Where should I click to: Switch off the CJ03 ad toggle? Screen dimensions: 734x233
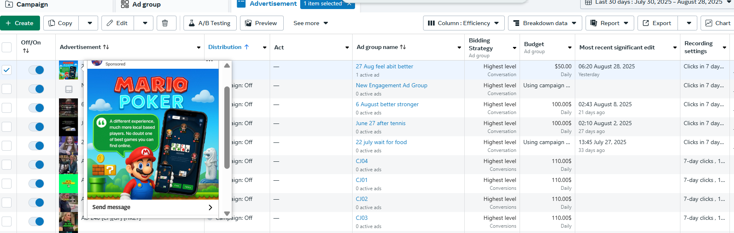36,221
